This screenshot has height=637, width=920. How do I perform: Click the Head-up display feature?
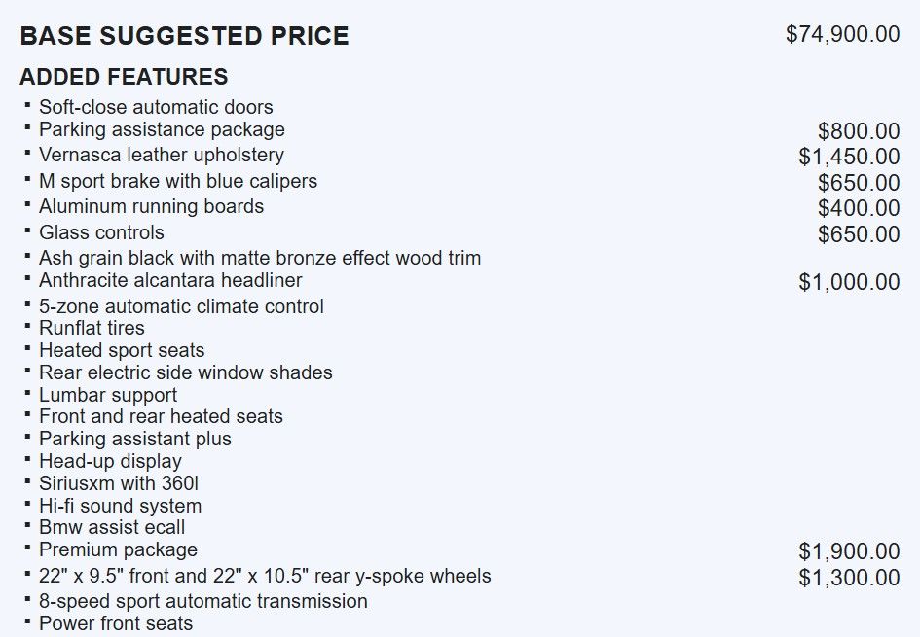pyautogui.click(x=110, y=461)
